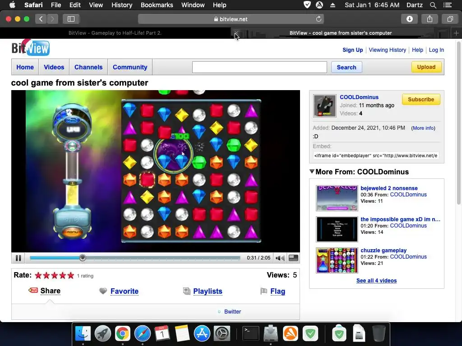Screen dimensions: 462x346
Task: Click the More info link
Action: pyautogui.click(x=423, y=128)
